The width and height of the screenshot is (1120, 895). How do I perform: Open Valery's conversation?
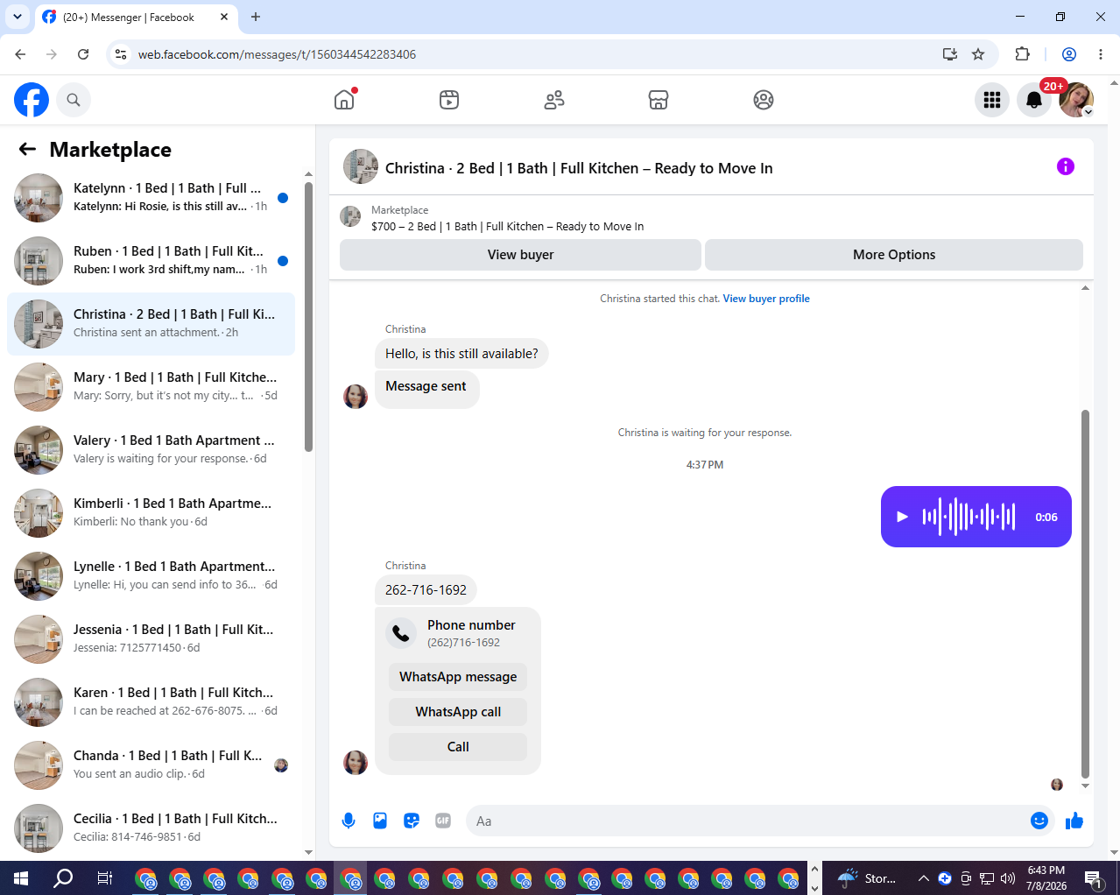coord(151,450)
